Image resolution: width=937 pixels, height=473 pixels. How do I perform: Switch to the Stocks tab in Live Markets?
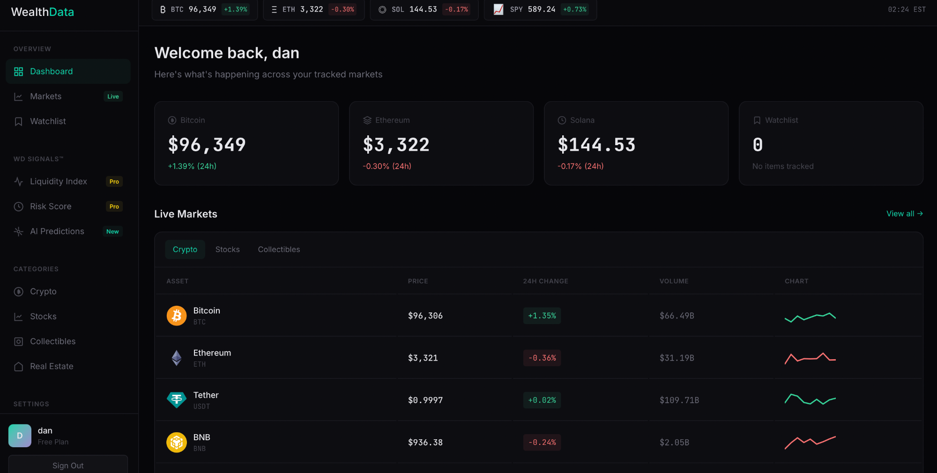coord(227,249)
